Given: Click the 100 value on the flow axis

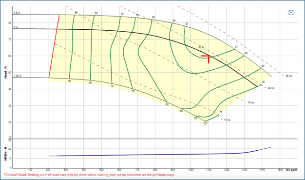Looking at the screenshot, I should click(x=30, y=170).
